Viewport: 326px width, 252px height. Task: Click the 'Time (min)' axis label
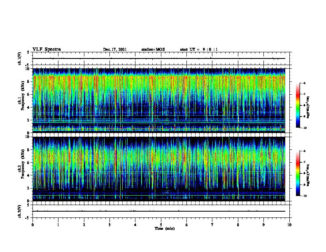pyautogui.click(x=165, y=229)
